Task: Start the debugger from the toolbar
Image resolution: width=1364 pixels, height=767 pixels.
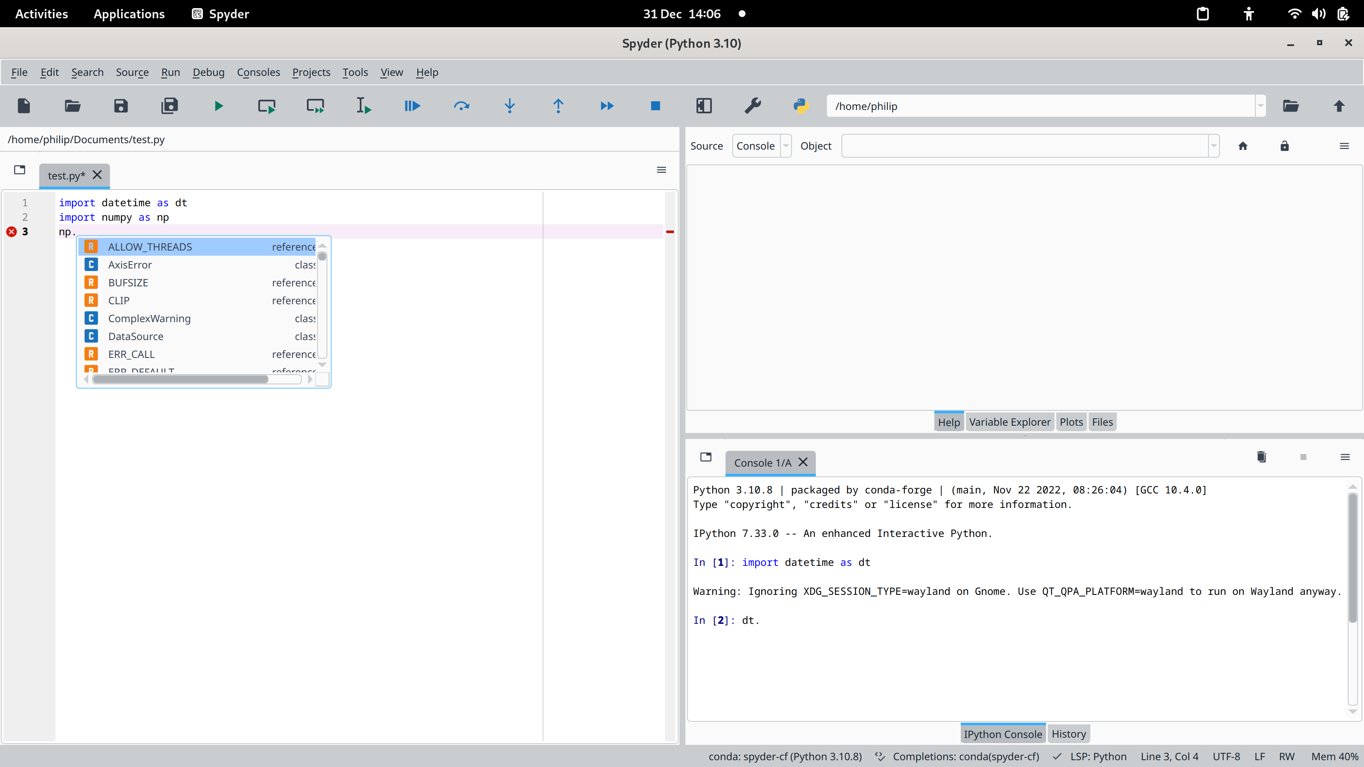Action: tap(412, 106)
